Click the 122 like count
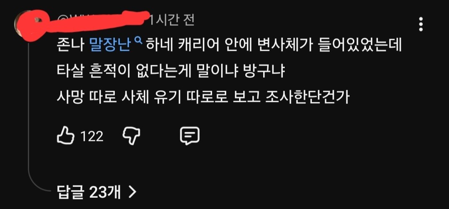The width and height of the screenshot is (449, 209). (x=91, y=137)
